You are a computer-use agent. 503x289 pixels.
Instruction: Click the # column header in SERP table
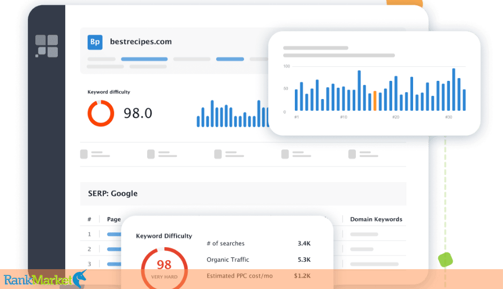tap(89, 219)
